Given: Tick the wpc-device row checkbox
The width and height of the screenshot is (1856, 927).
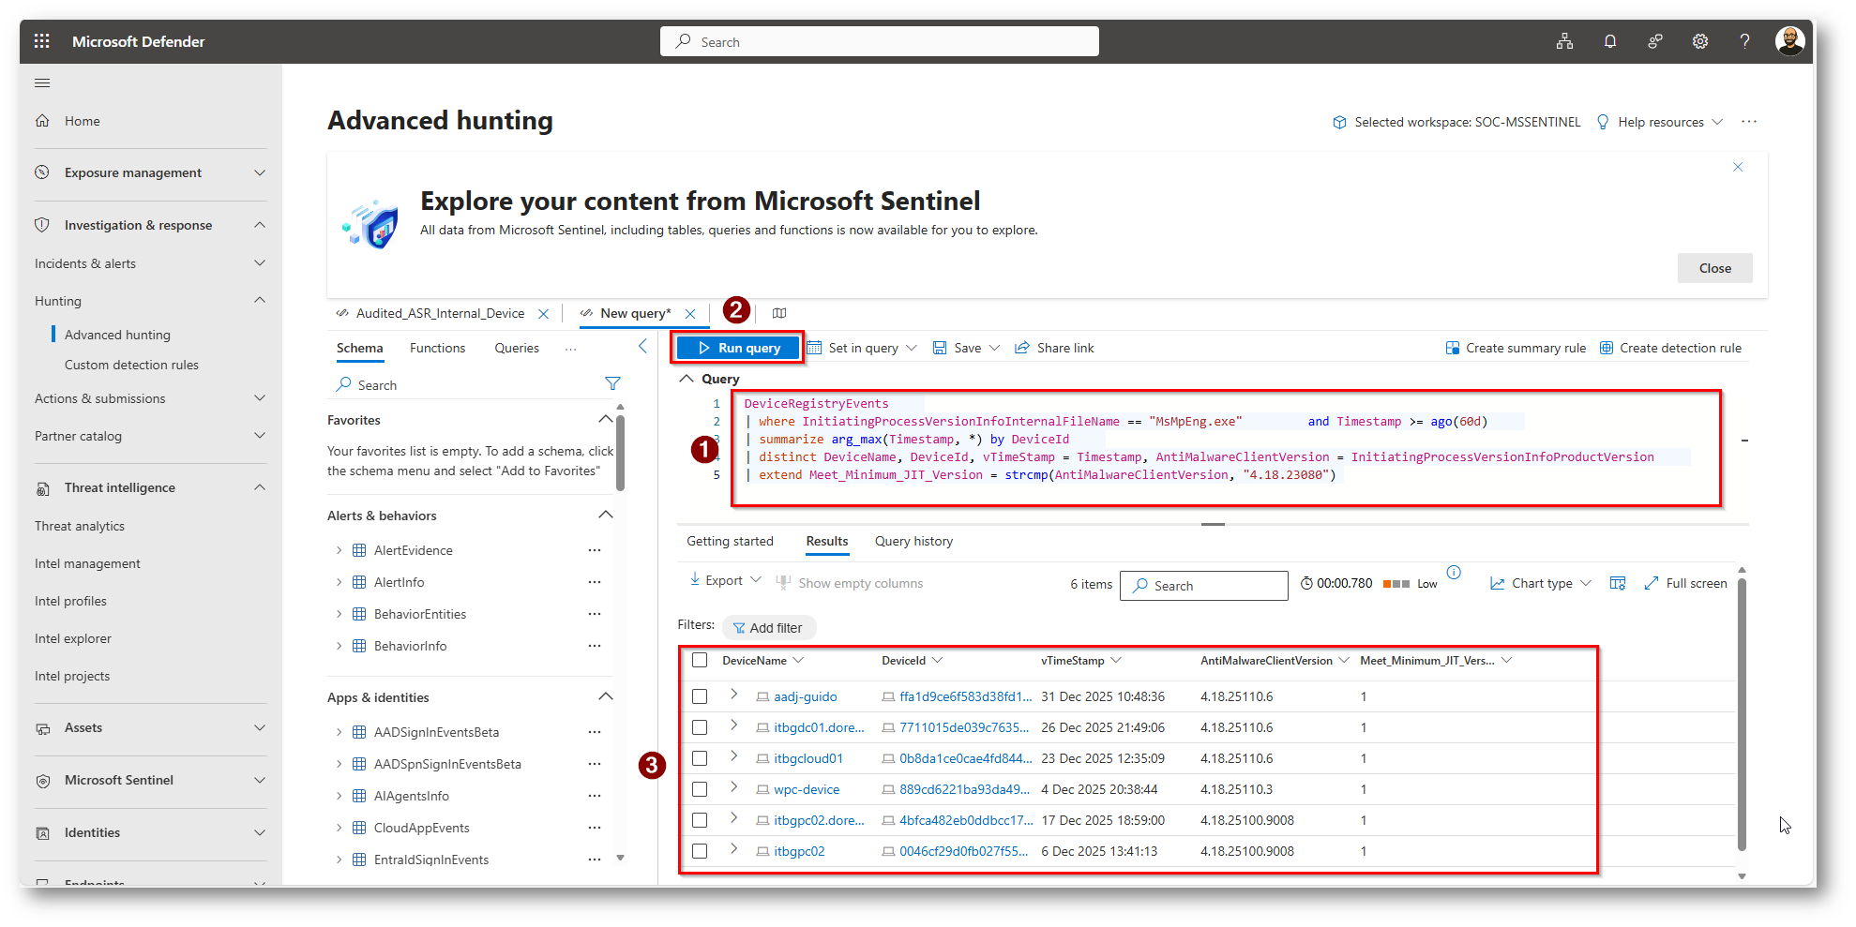Looking at the screenshot, I should (x=700, y=789).
